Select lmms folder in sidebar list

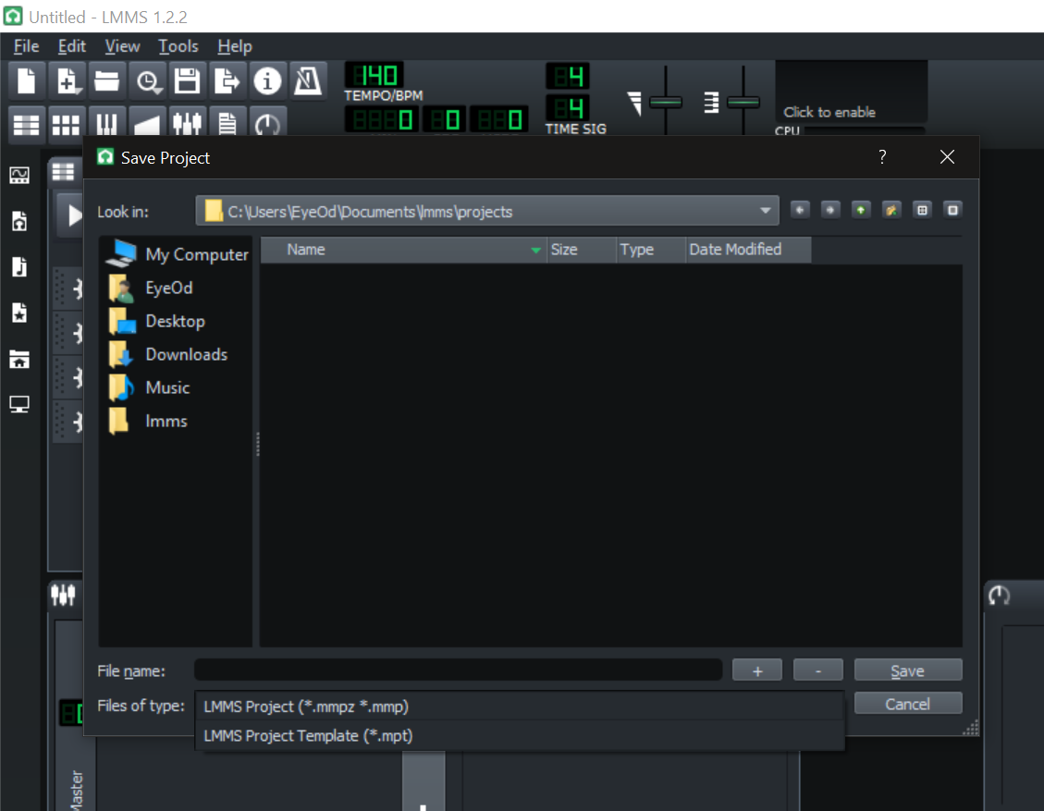click(x=176, y=421)
